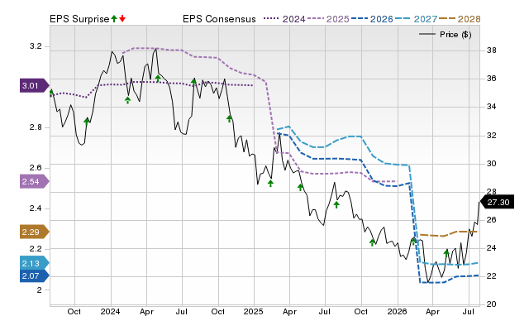Click the 22 label on the right price axis
Screen dimensions: 529x316
(492, 276)
